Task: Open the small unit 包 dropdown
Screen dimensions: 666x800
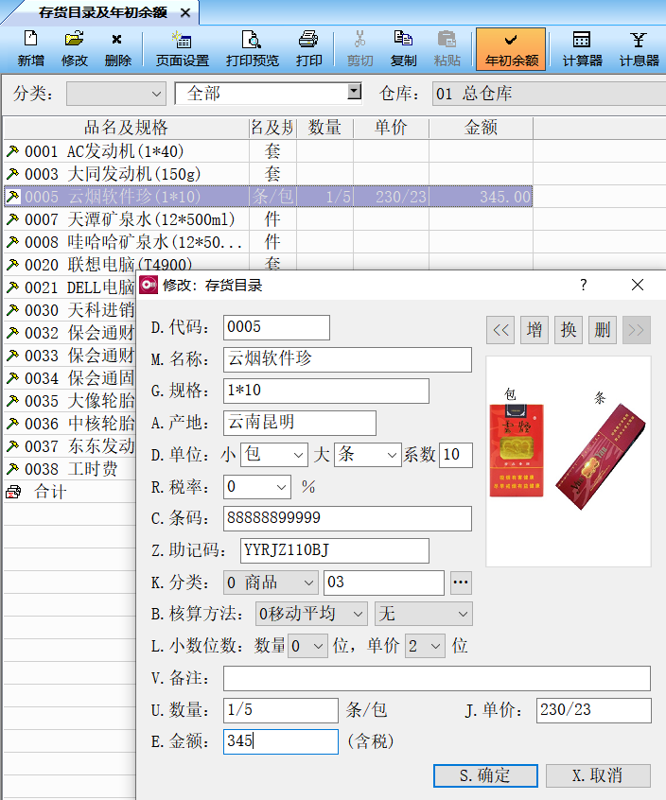Action: (274, 455)
